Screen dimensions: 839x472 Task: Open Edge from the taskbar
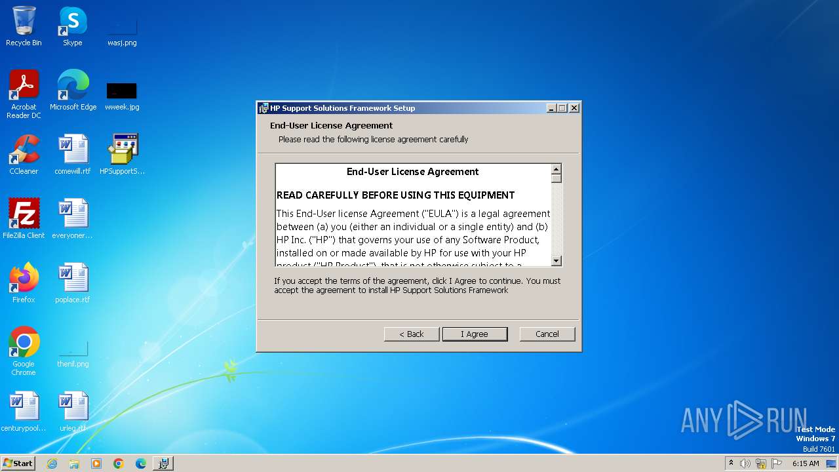(141, 463)
